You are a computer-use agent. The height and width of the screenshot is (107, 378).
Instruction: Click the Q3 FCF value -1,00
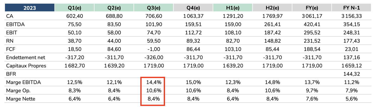(153, 49)
